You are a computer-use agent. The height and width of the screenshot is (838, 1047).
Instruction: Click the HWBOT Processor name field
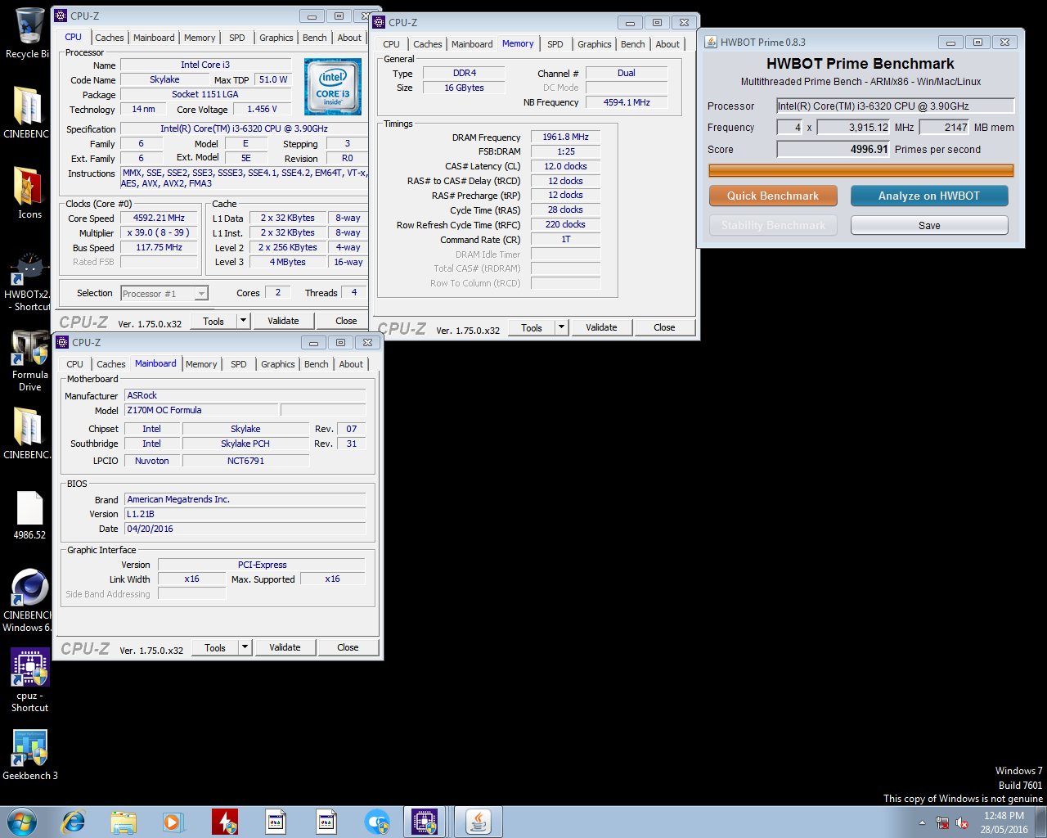click(x=896, y=106)
